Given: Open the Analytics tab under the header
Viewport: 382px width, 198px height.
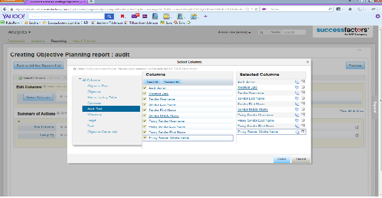Looking at the screenshot, I should point(38,41).
